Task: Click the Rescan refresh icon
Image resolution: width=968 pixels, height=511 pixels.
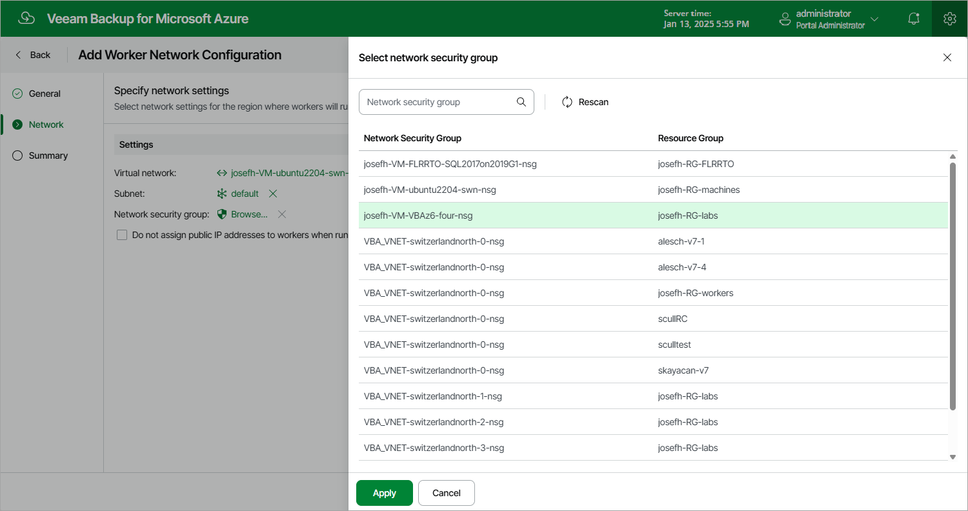Action: point(567,102)
